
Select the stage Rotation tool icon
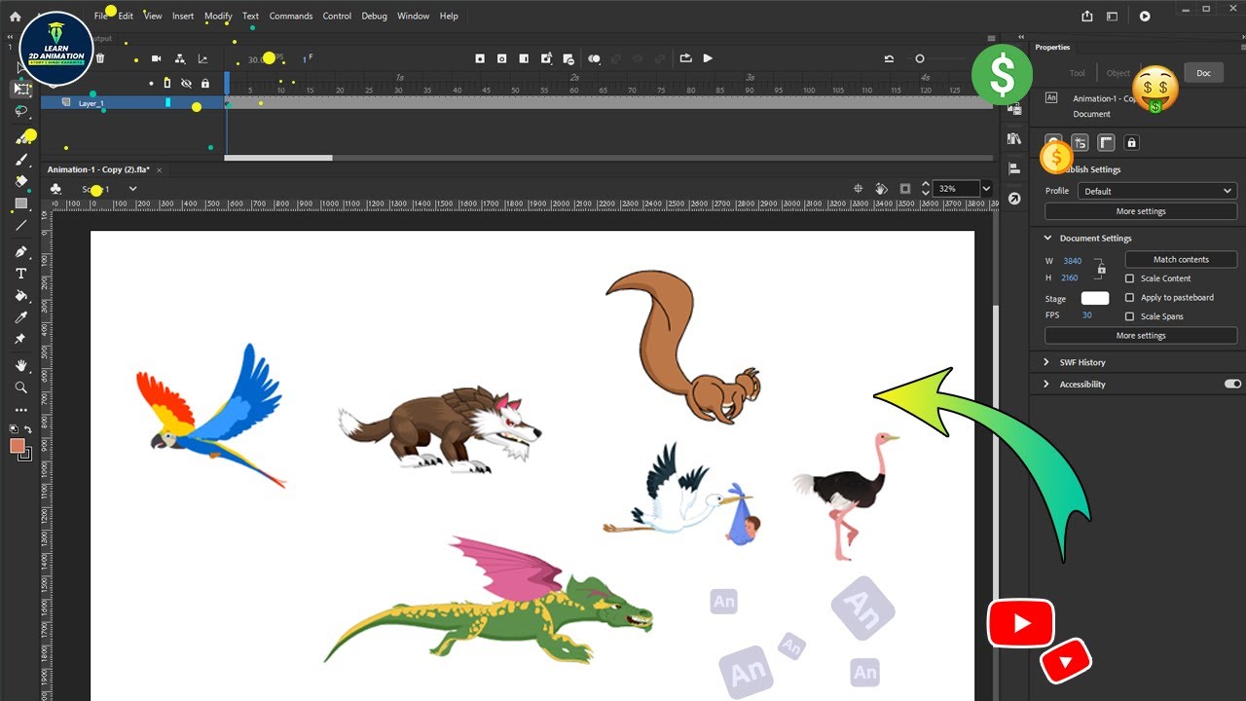click(x=881, y=189)
